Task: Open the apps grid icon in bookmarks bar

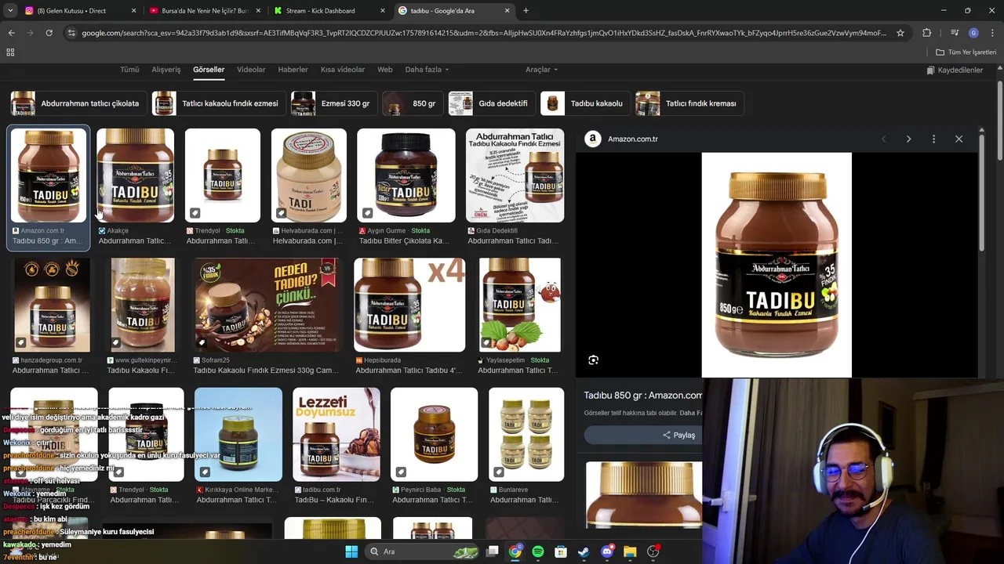Action: [10, 52]
